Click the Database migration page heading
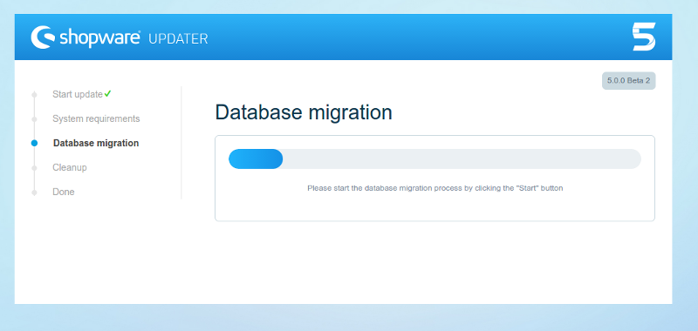The height and width of the screenshot is (331, 698). (x=304, y=112)
